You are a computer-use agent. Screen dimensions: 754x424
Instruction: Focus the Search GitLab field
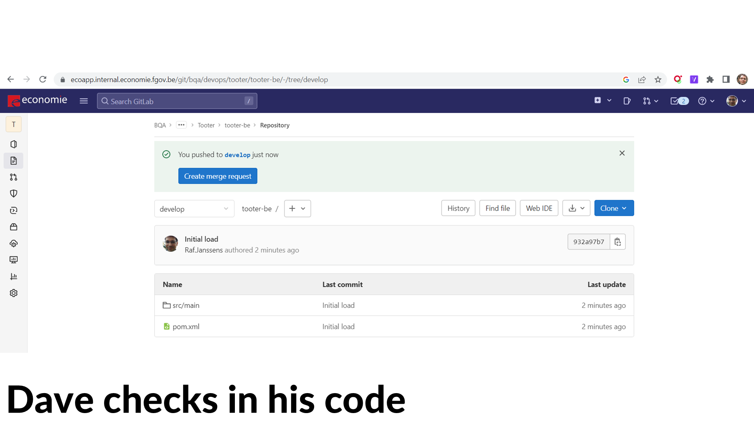[x=177, y=101]
